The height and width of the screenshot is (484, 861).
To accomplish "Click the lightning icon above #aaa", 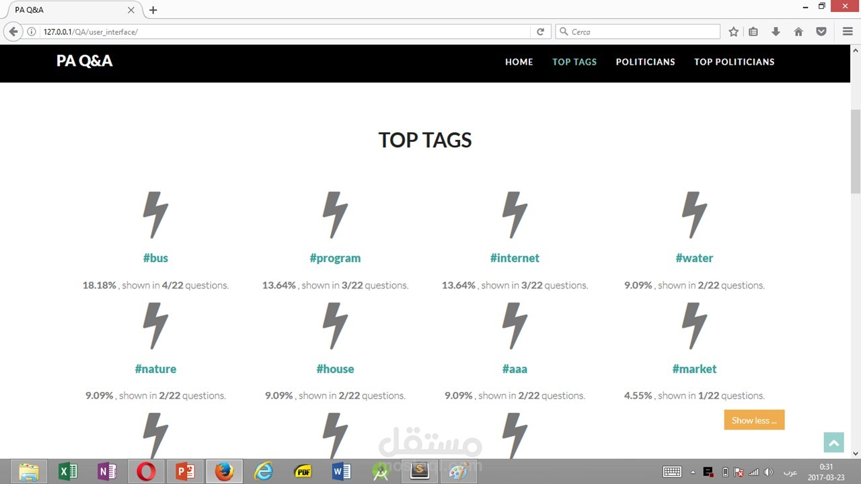I will pos(515,326).
